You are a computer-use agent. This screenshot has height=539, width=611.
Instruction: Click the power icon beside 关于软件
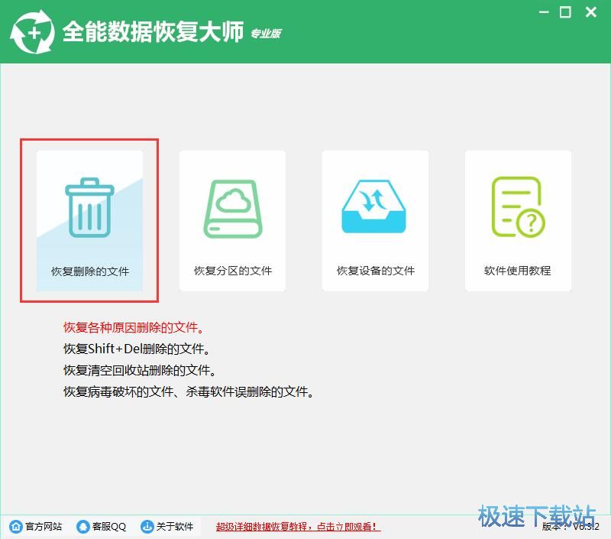[147, 527]
